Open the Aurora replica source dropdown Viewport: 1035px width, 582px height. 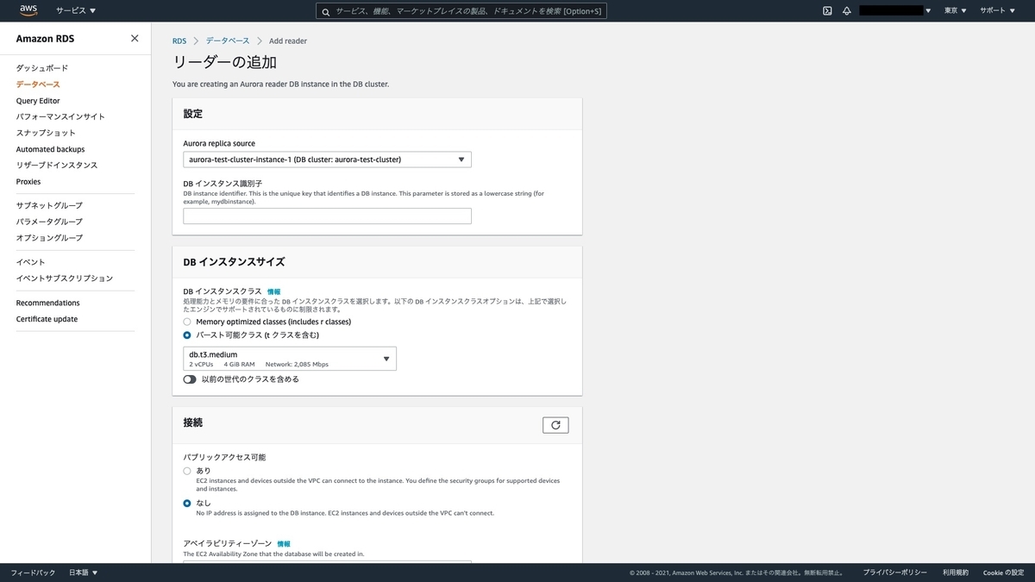pos(327,160)
